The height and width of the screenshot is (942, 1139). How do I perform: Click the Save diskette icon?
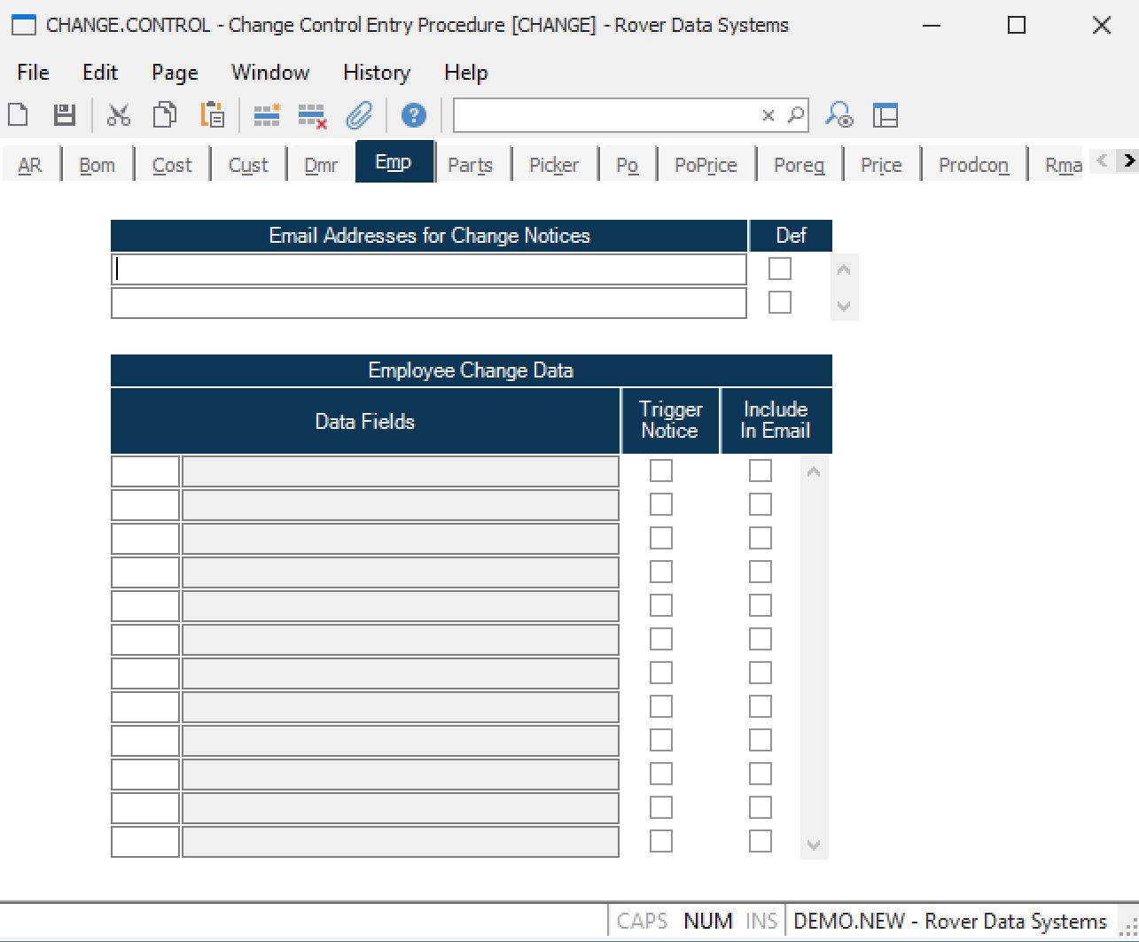[x=65, y=115]
